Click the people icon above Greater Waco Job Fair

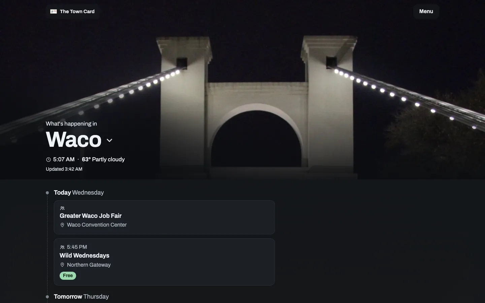[x=62, y=208]
